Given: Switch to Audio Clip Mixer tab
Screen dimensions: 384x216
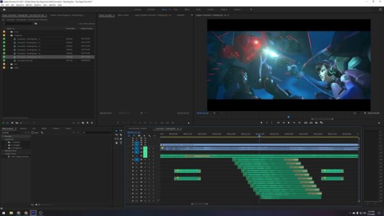Looking at the screenshot, I should pyautogui.click(x=153, y=15).
